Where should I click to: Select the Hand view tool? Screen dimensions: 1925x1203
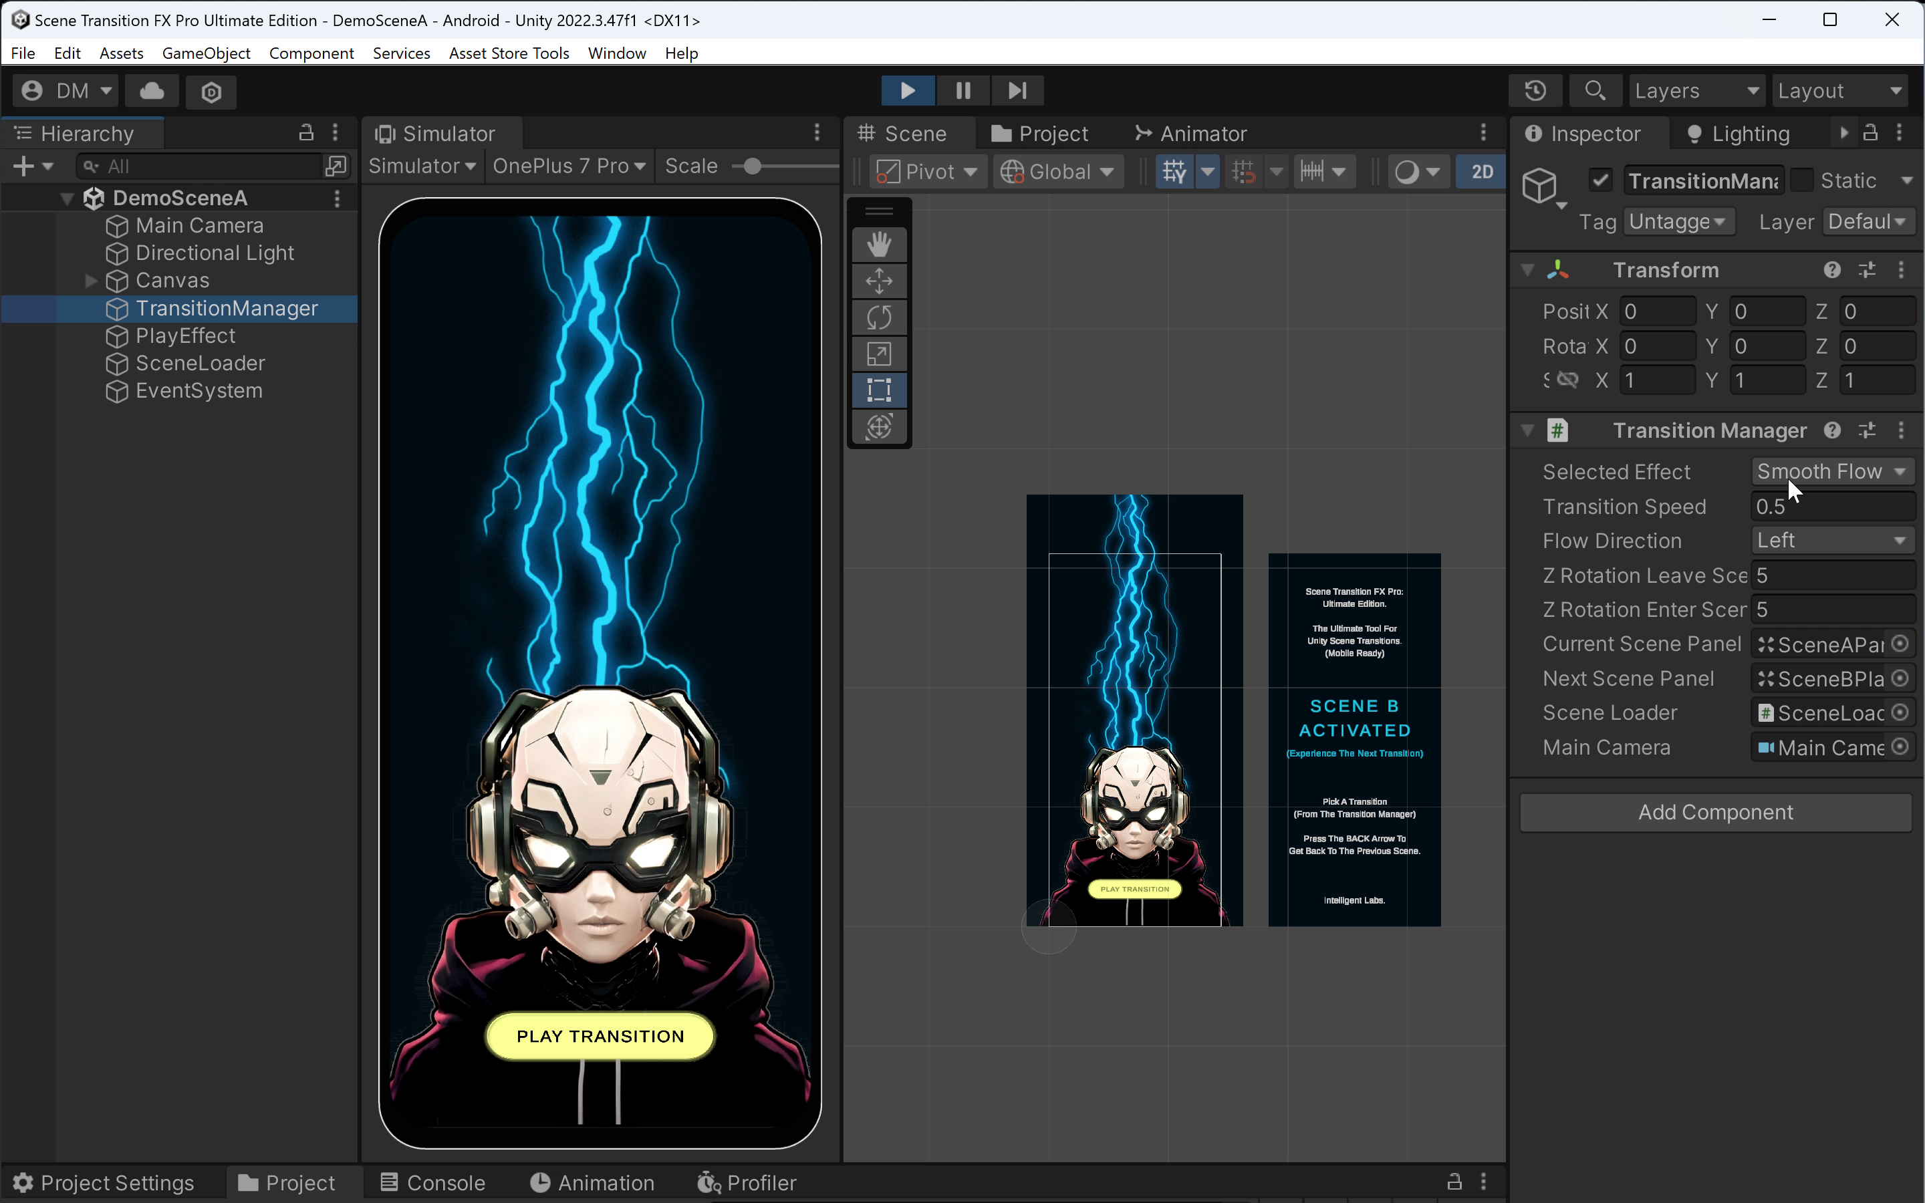(x=879, y=244)
